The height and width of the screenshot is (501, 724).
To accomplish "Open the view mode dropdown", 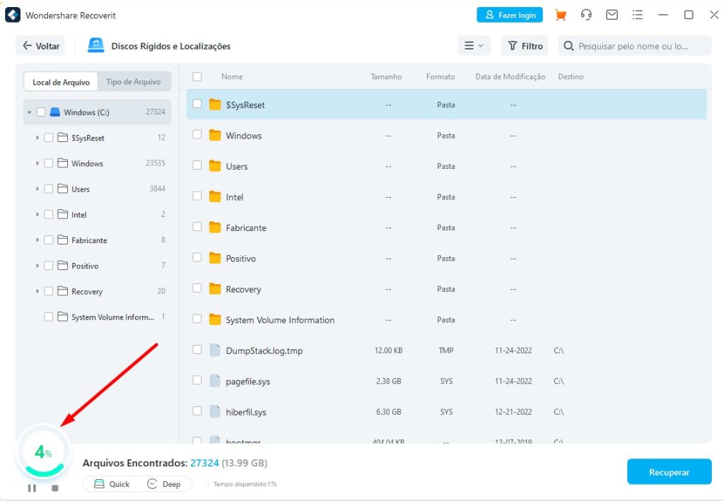I will pyautogui.click(x=474, y=46).
